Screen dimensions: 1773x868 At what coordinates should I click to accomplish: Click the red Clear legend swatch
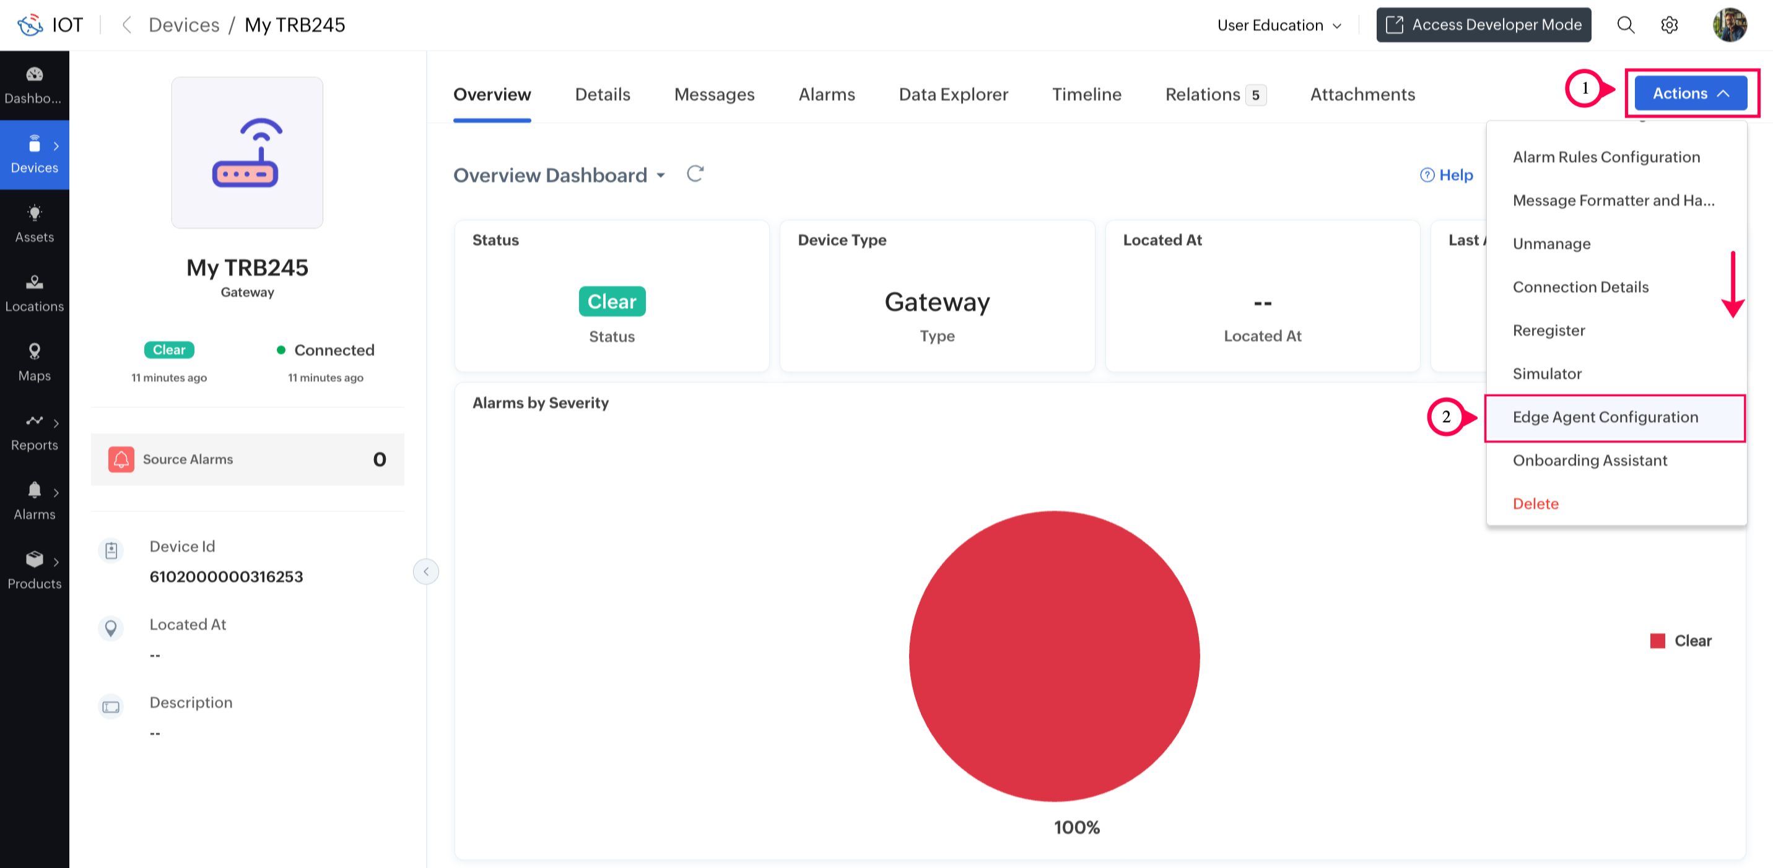coord(1657,641)
